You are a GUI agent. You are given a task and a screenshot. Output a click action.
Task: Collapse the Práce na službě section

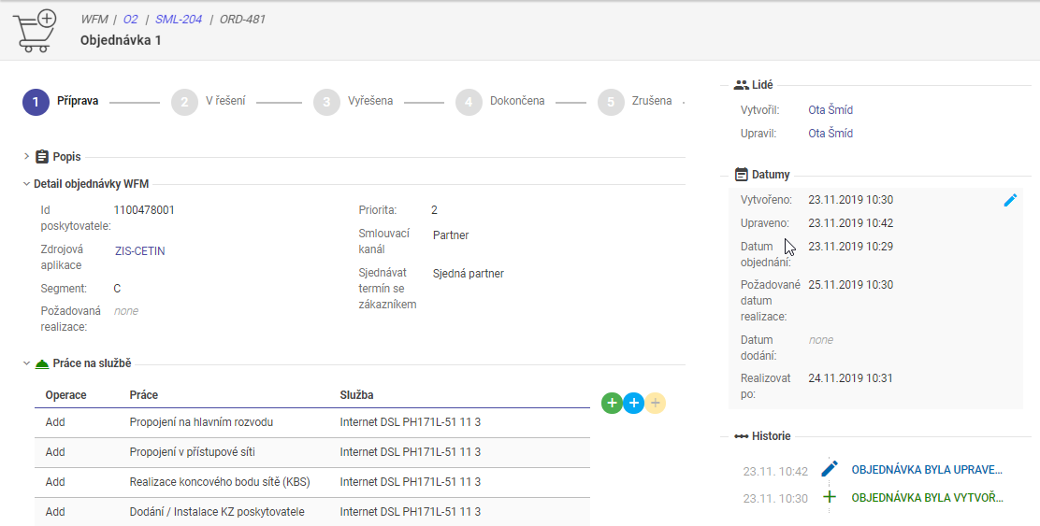click(26, 363)
